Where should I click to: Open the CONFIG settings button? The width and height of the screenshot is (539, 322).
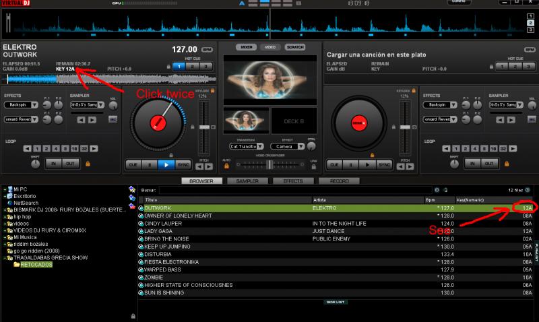click(459, 2)
